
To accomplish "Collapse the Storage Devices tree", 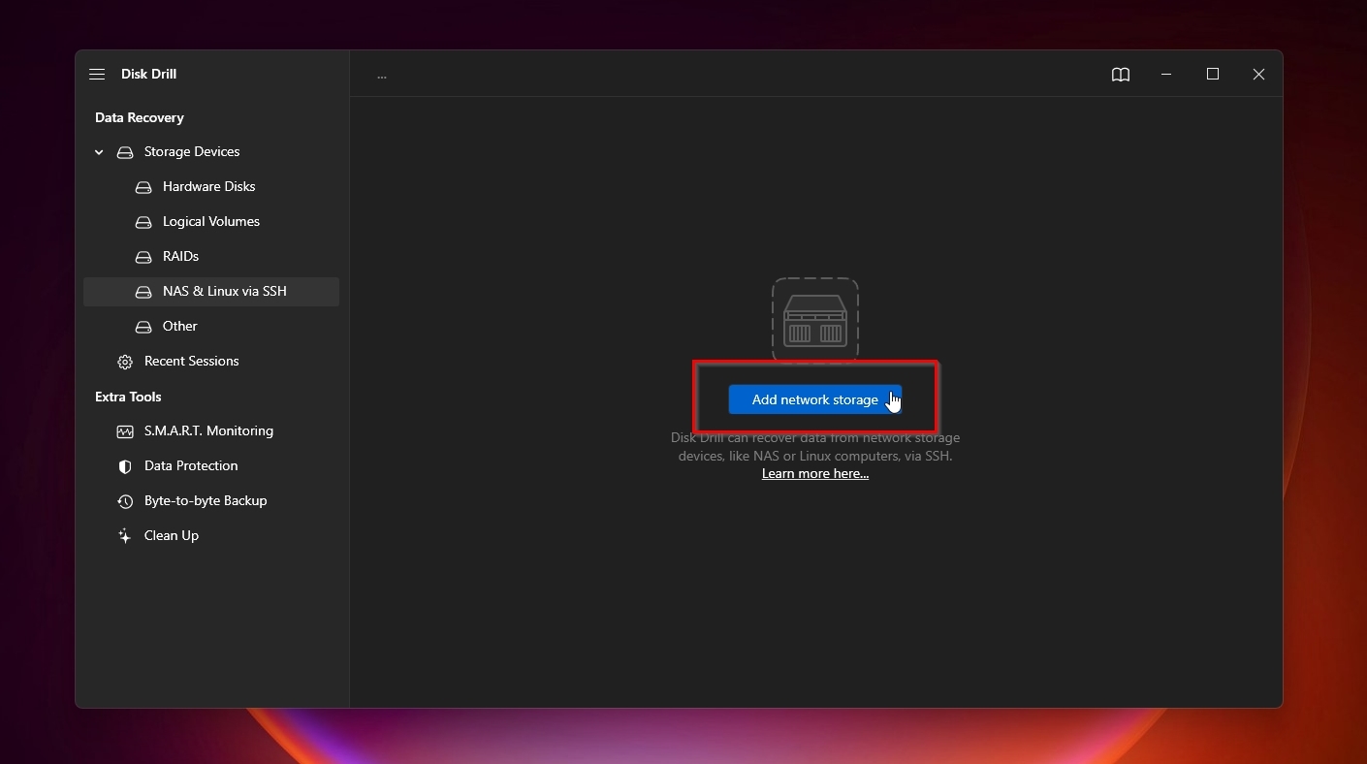I will point(99,152).
